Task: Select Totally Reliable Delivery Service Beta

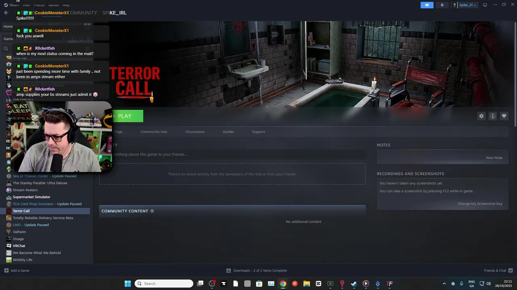Action: click(43, 218)
